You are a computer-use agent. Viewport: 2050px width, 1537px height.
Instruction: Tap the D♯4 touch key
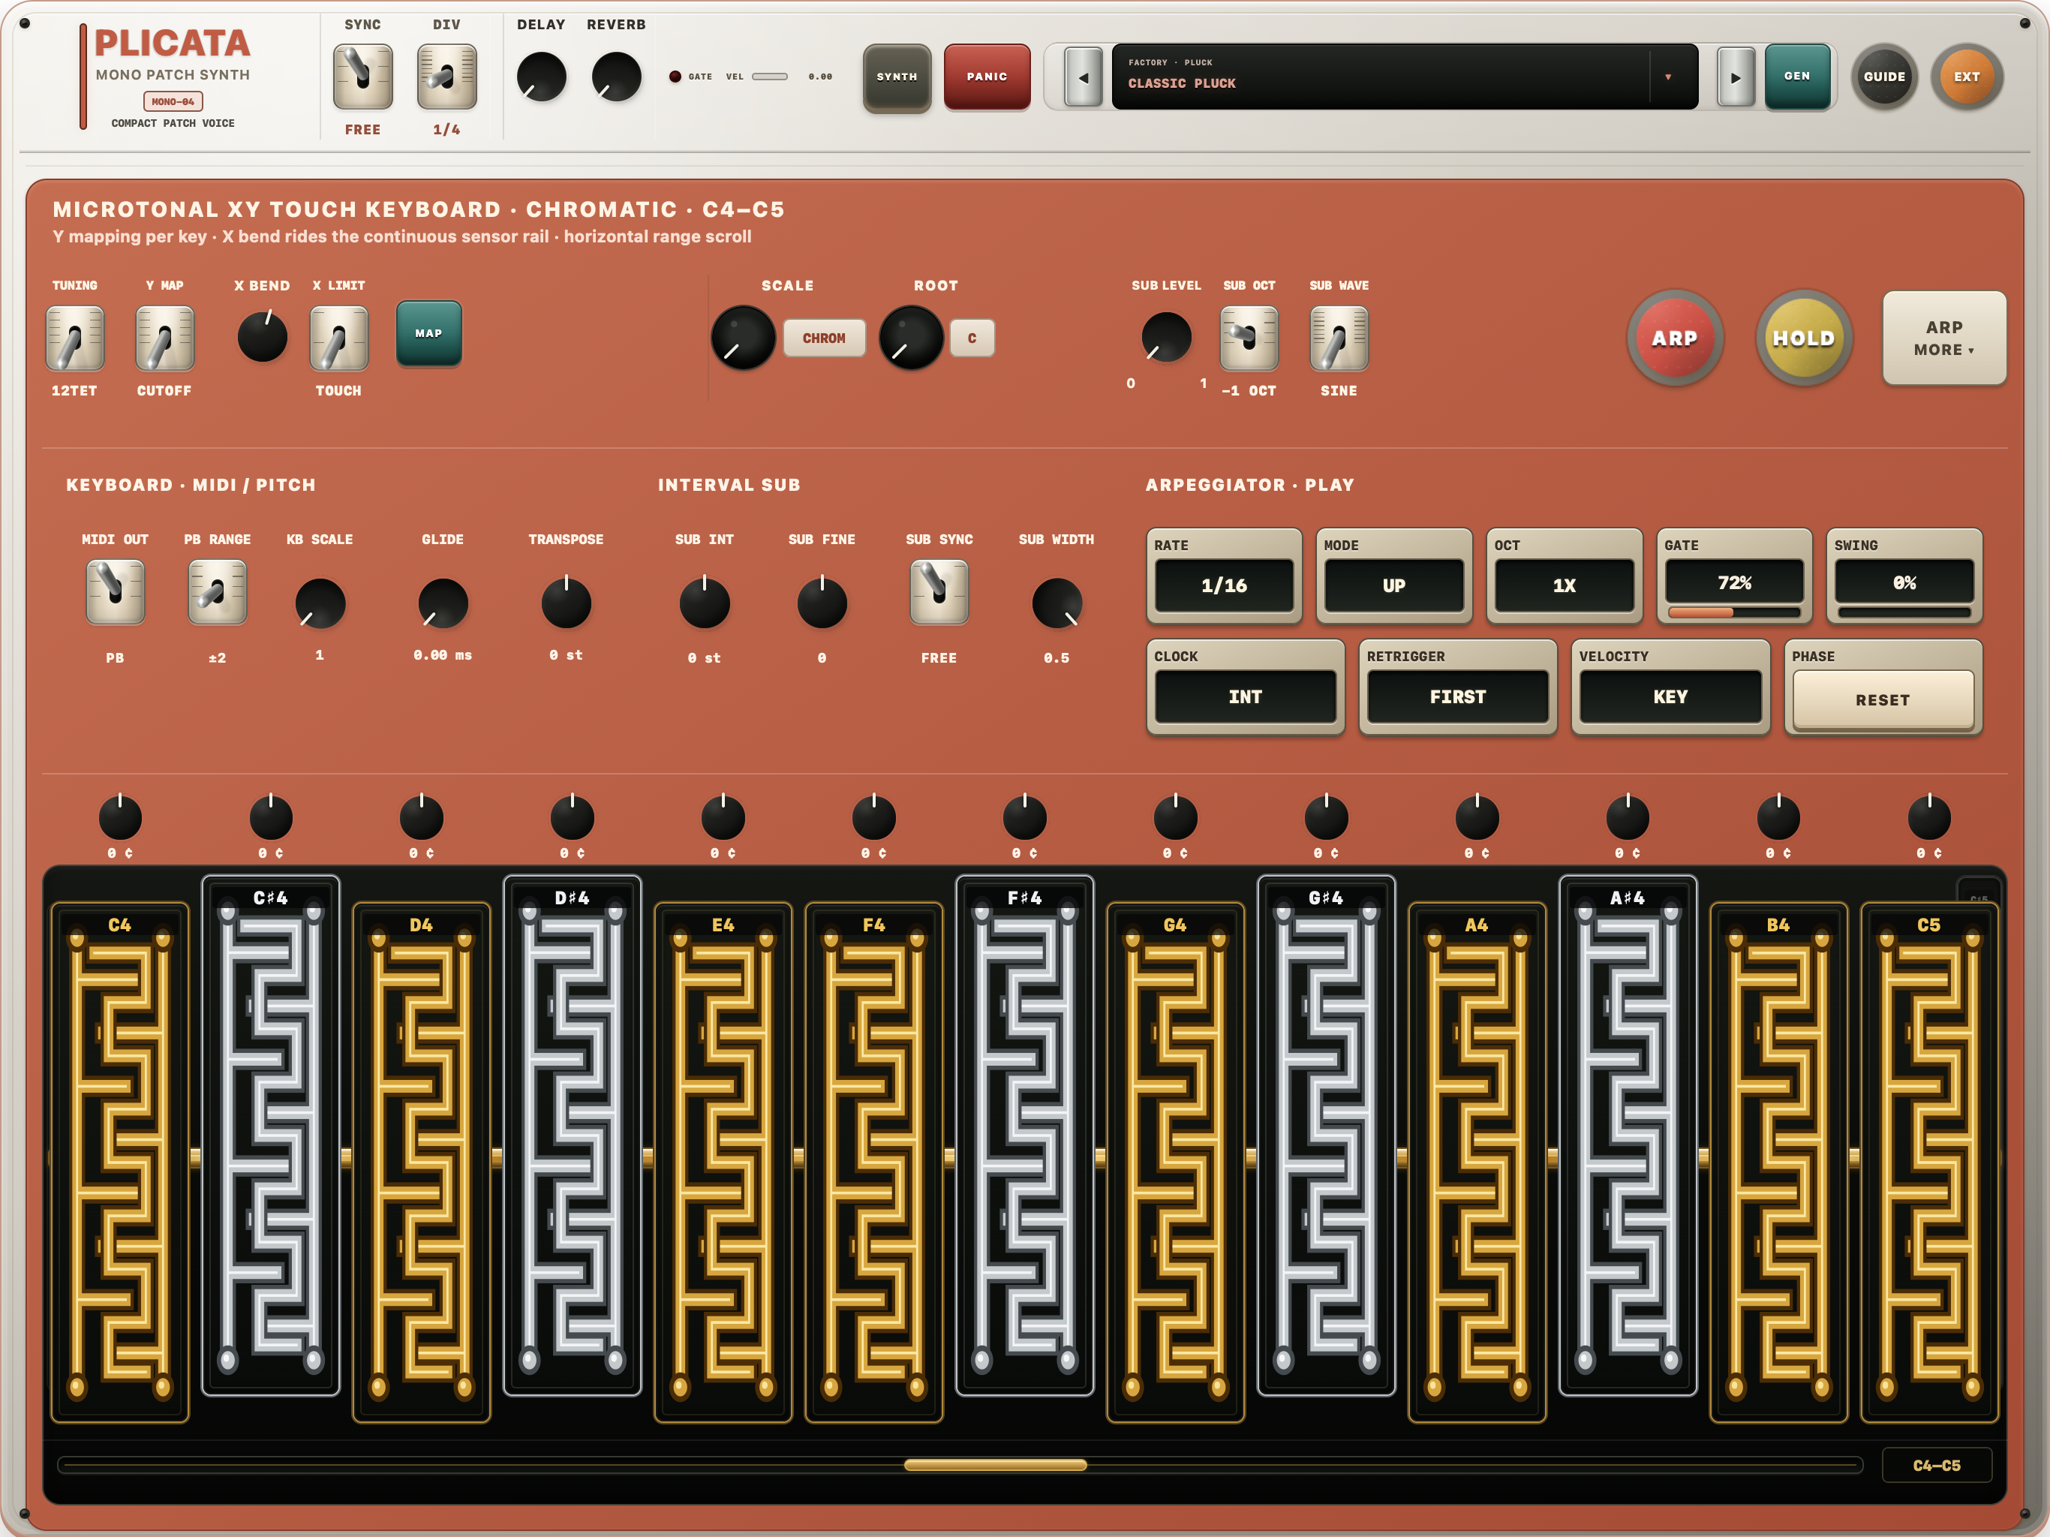click(572, 1135)
